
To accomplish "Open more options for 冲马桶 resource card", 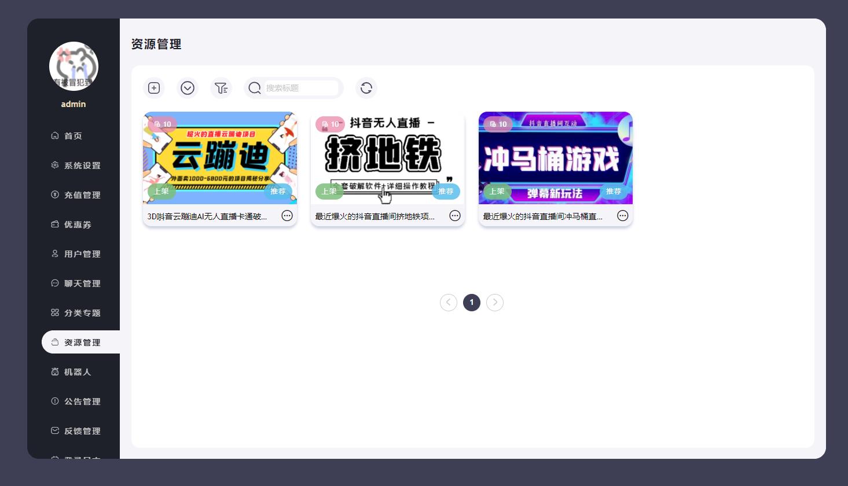I will (x=623, y=216).
